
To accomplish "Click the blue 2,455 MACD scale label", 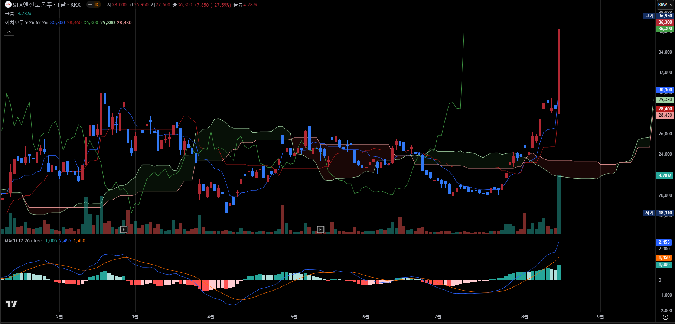I will pos(664,242).
